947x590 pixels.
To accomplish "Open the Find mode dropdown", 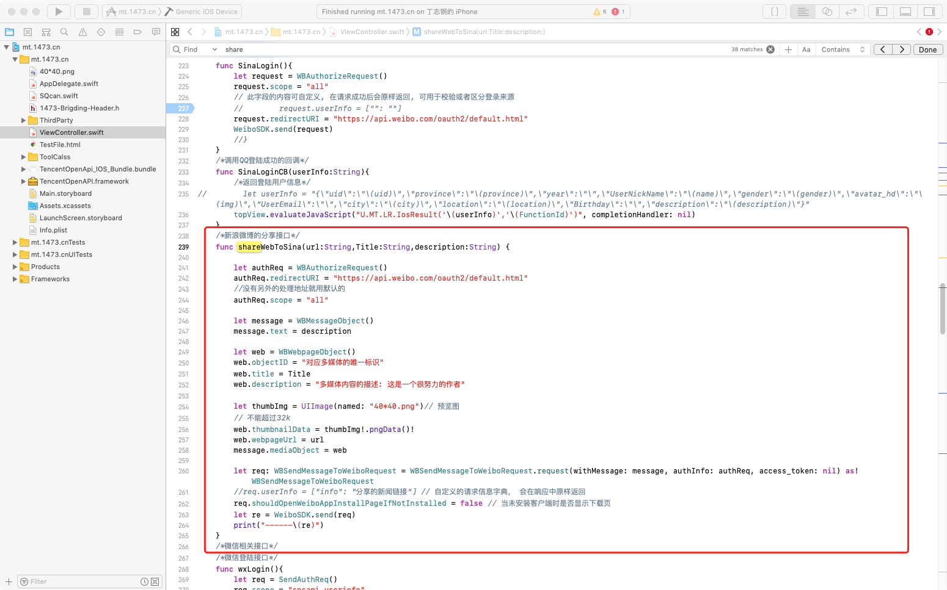I will tap(196, 49).
